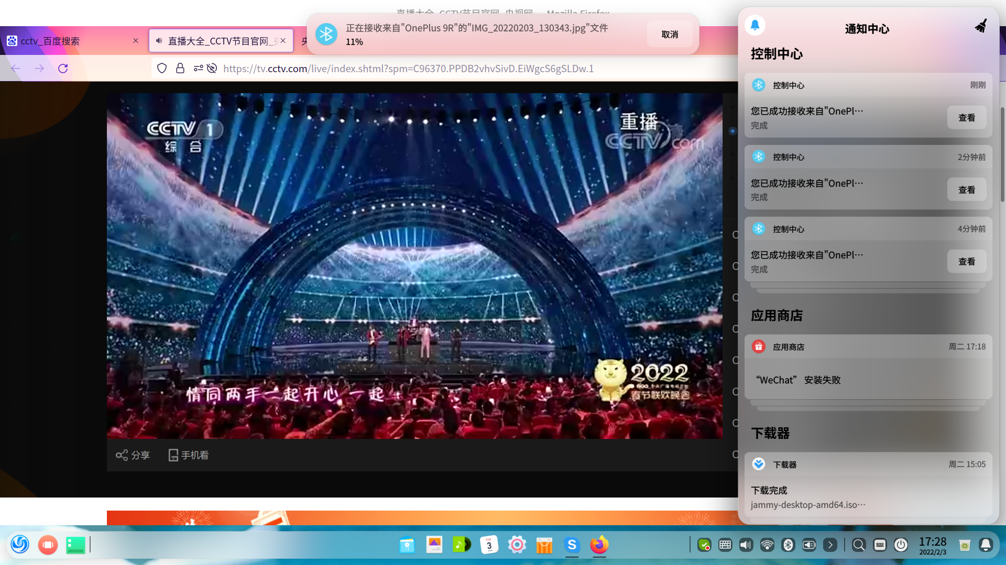Cancel the incoming Bluetooth file transfer
1006x565 pixels.
point(670,35)
